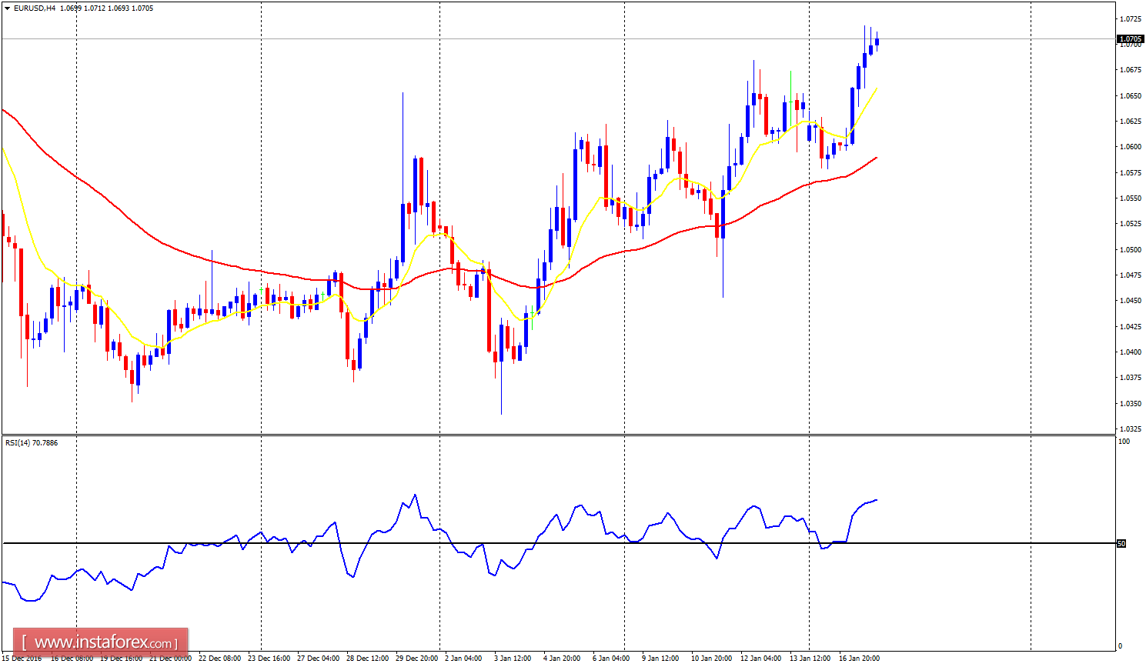Click the 4 Jan 20:00 time label
1146x667 pixels.
[x=562, y=659]
